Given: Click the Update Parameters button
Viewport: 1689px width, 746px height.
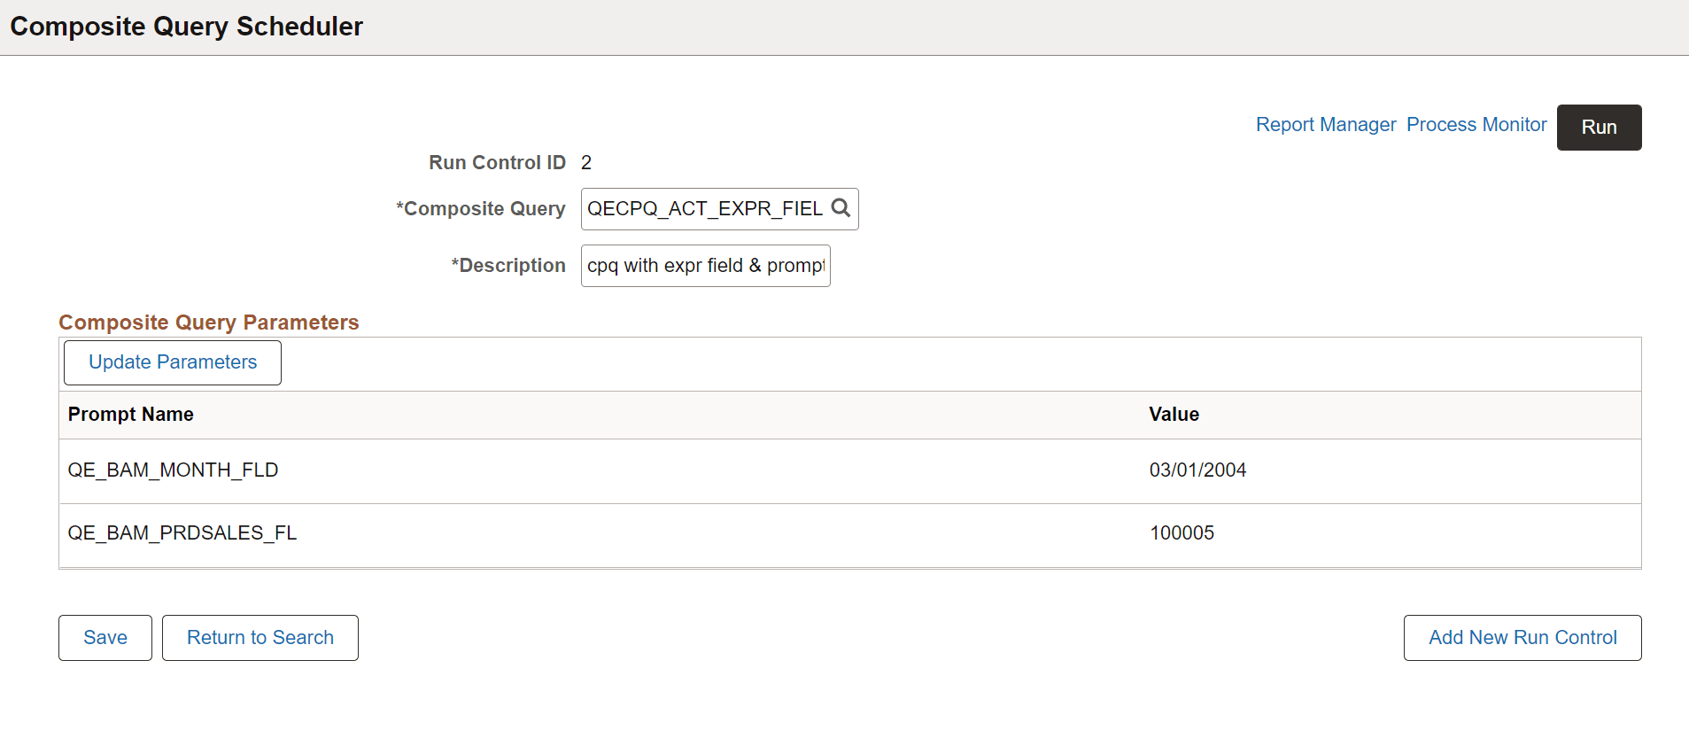Looking at the screenshot, I should [x=172, y=361].
